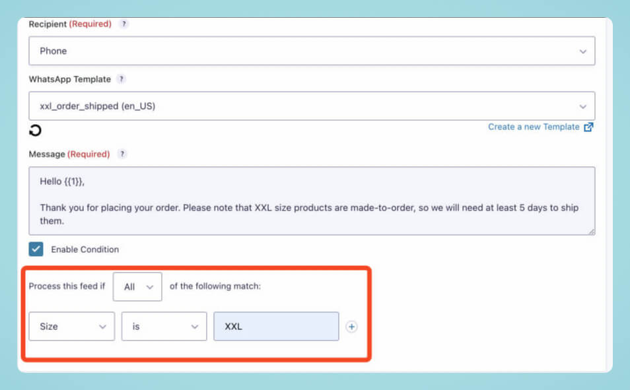Click the Create a new Template link
This screenshot has height=390, width=630.
click(534, 127)
